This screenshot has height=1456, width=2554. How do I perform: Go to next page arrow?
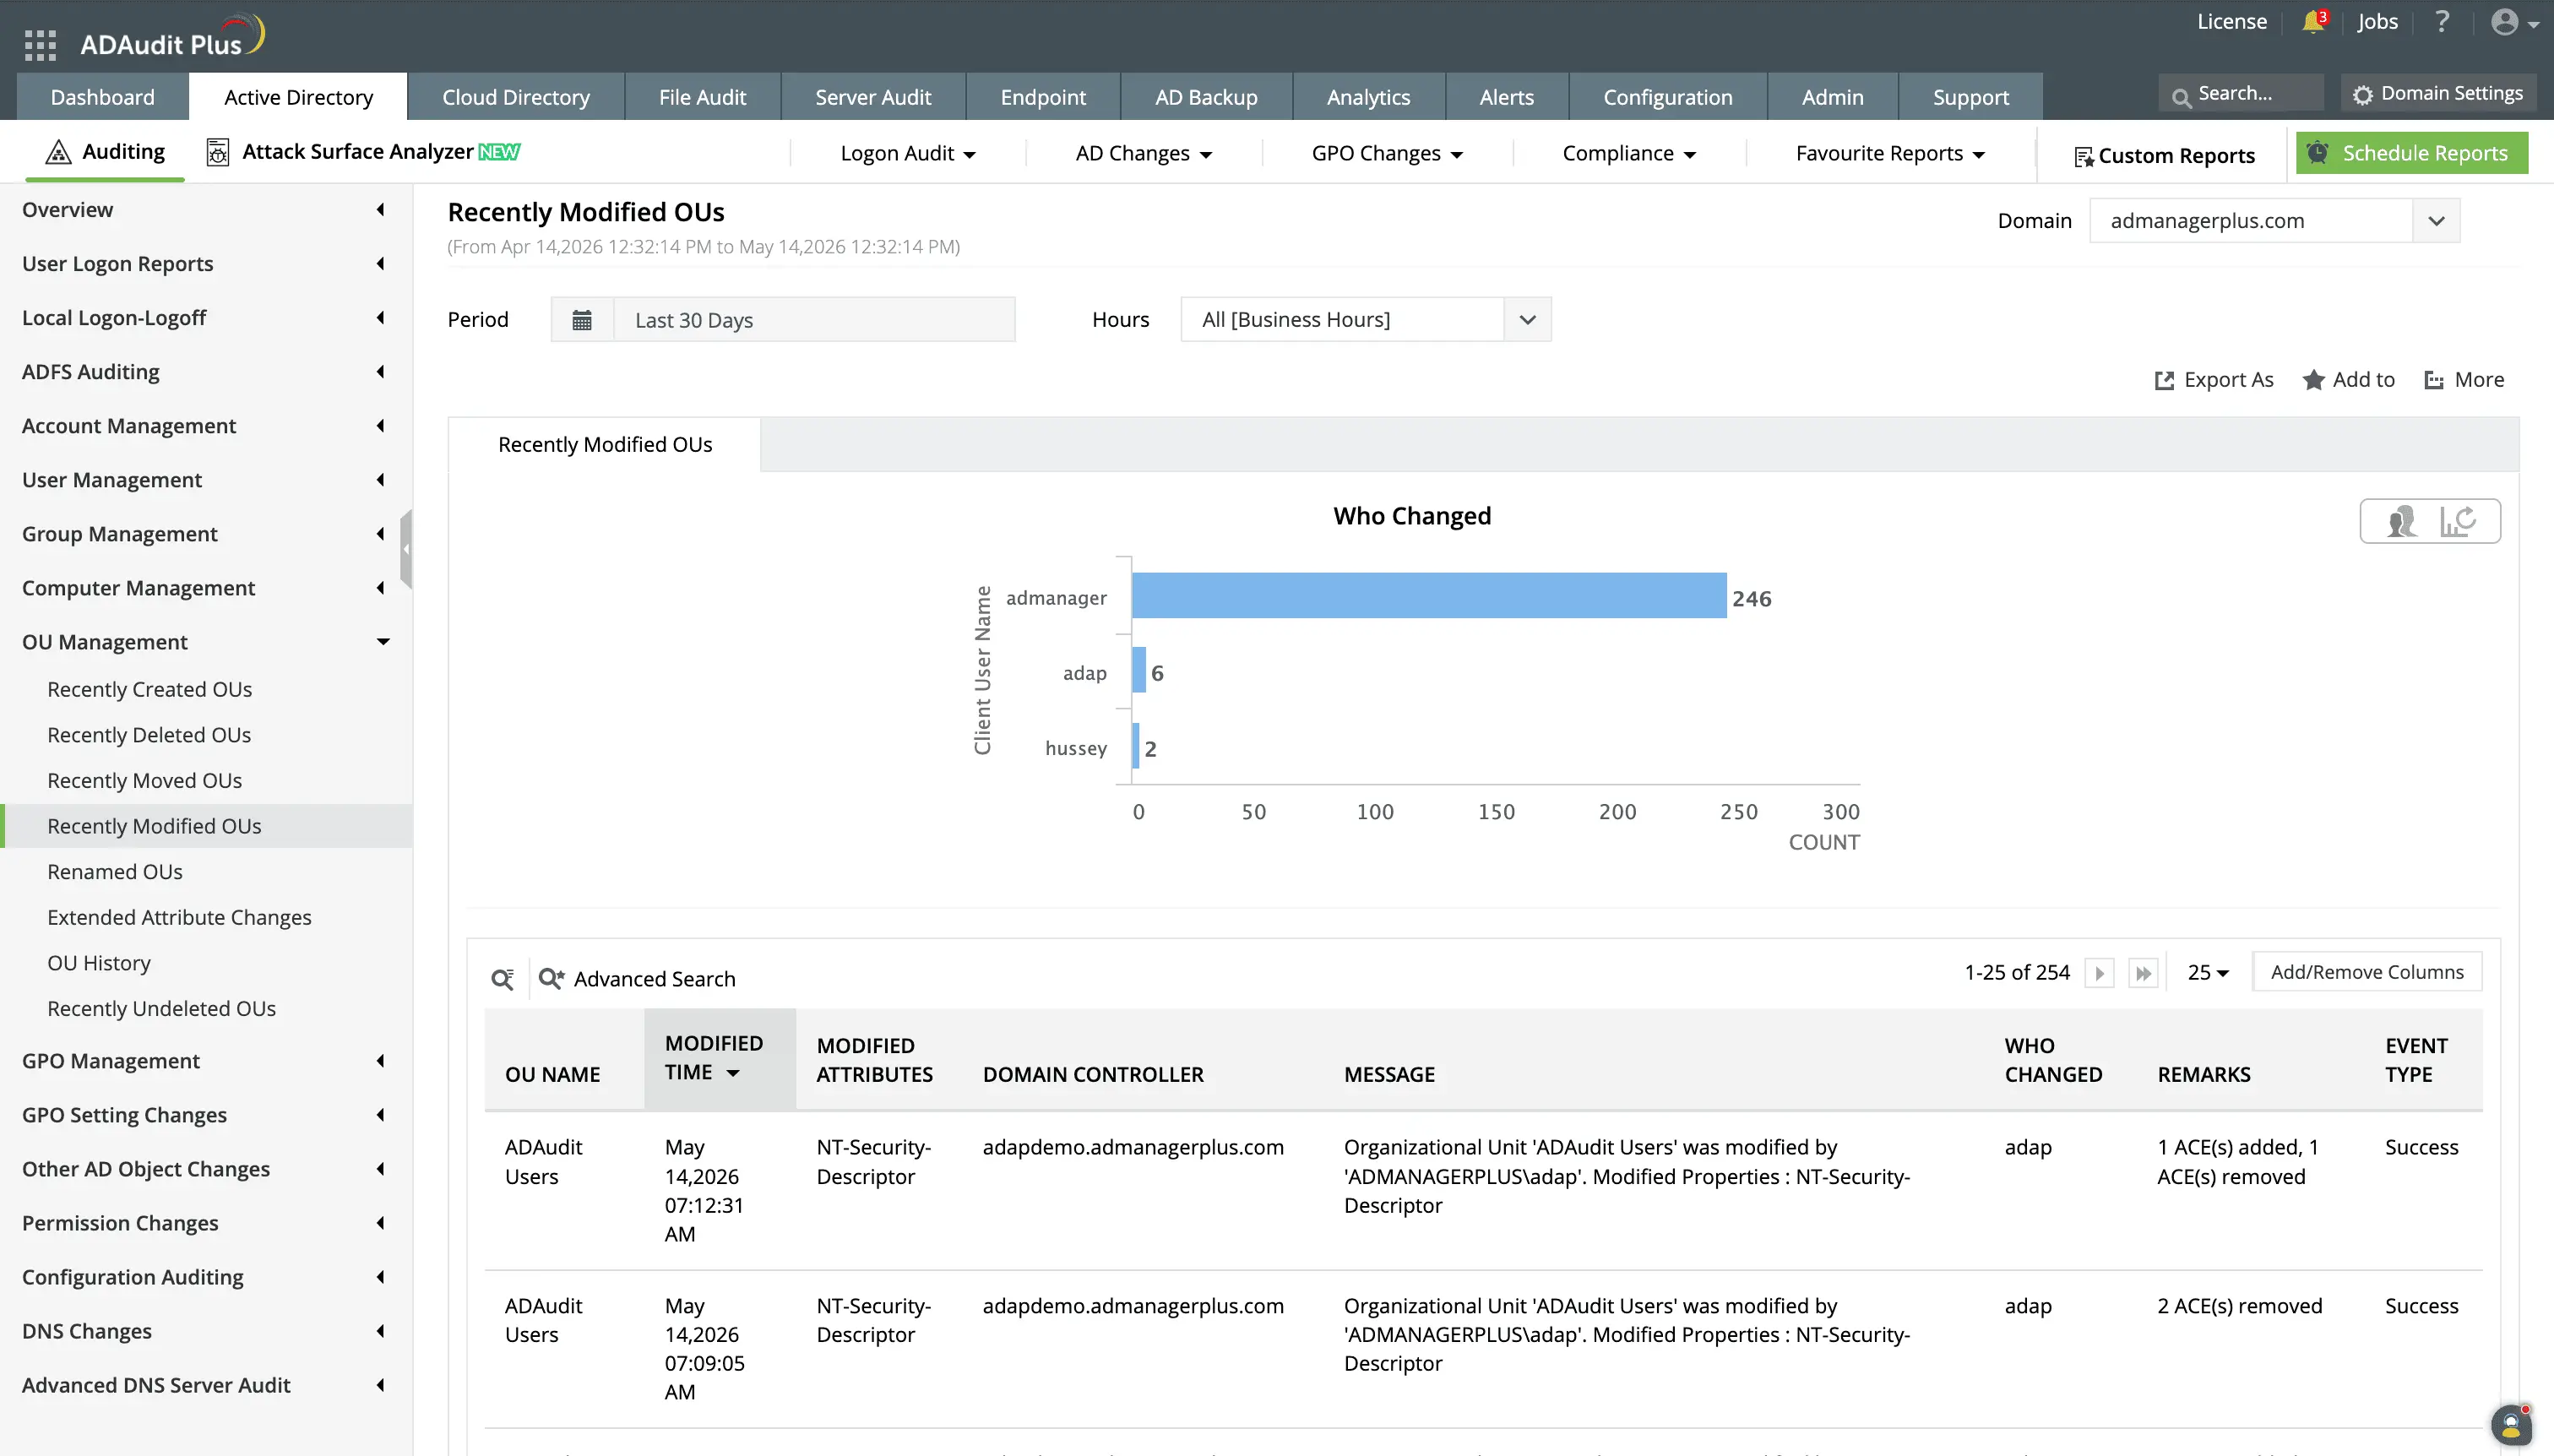pos(2099,973)
